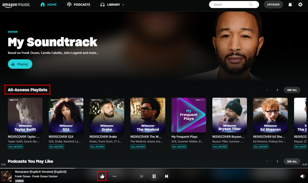Open the settings gear

coord(300,5)
